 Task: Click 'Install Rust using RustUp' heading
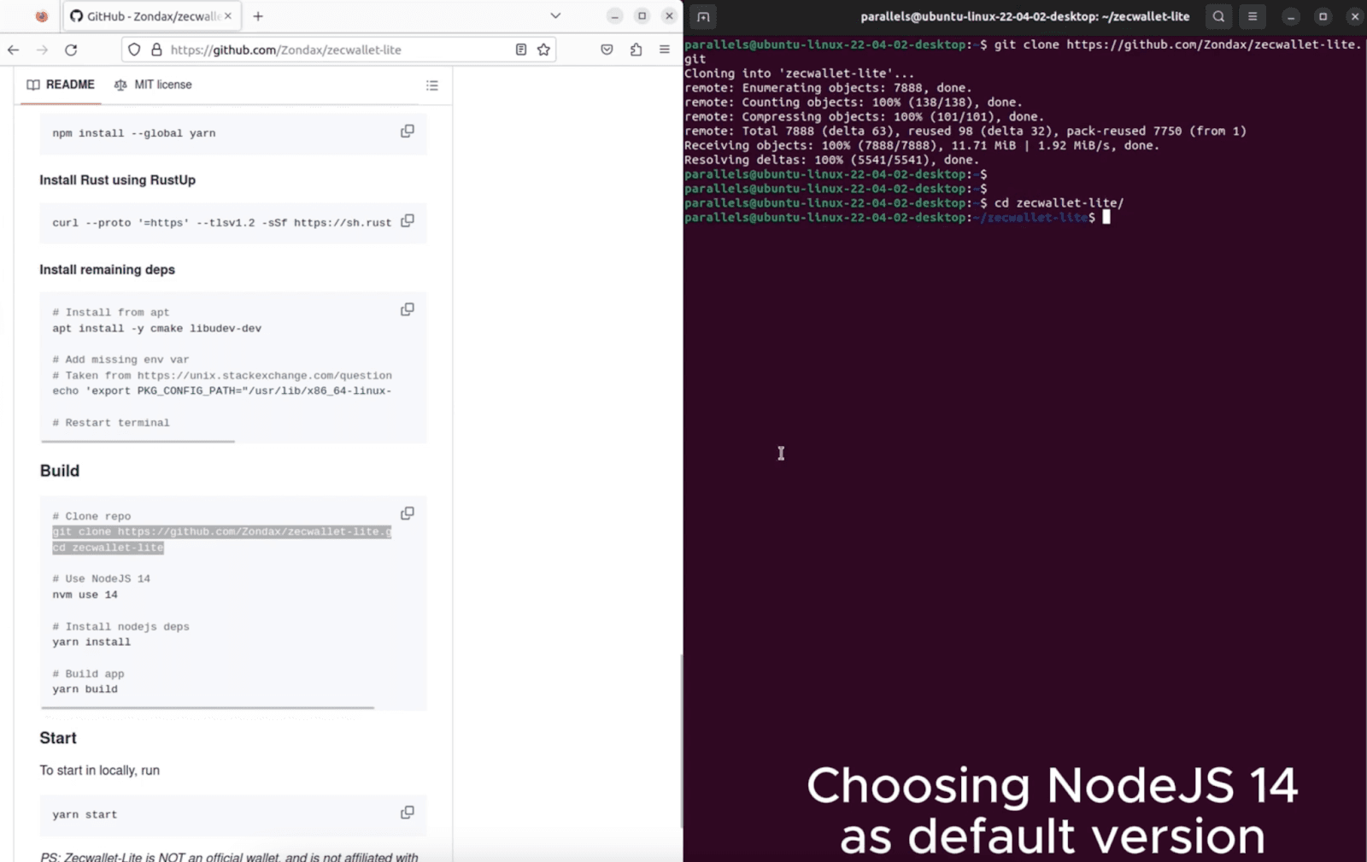pyautogui.click(x=117, y=180)
